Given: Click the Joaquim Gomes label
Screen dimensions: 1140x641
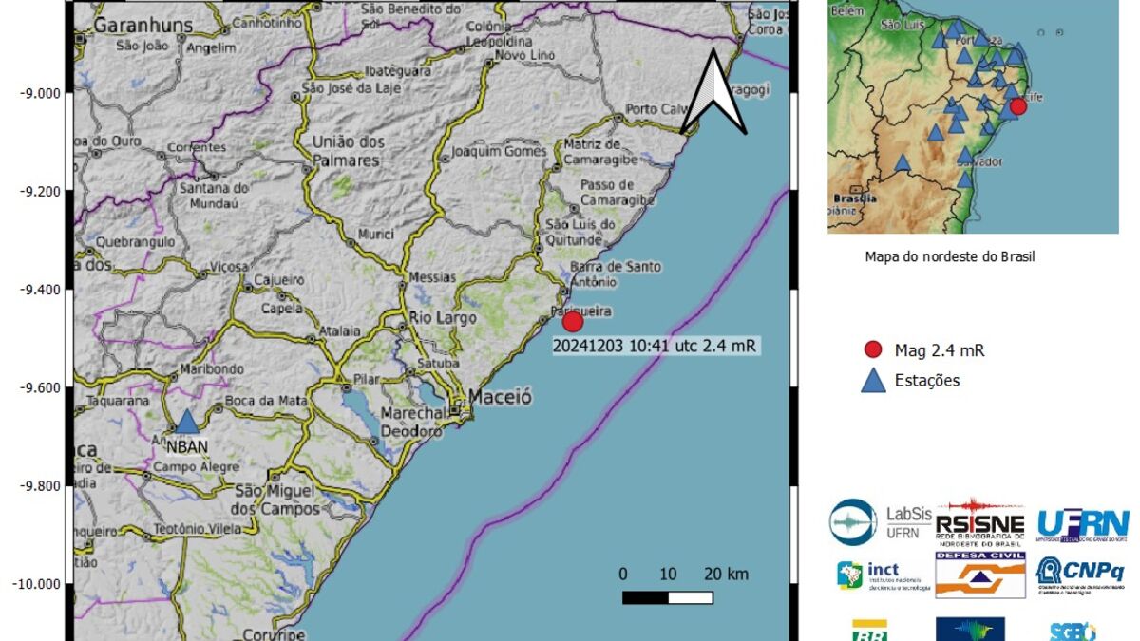Looking at the screenshot, I should [499, 151].
